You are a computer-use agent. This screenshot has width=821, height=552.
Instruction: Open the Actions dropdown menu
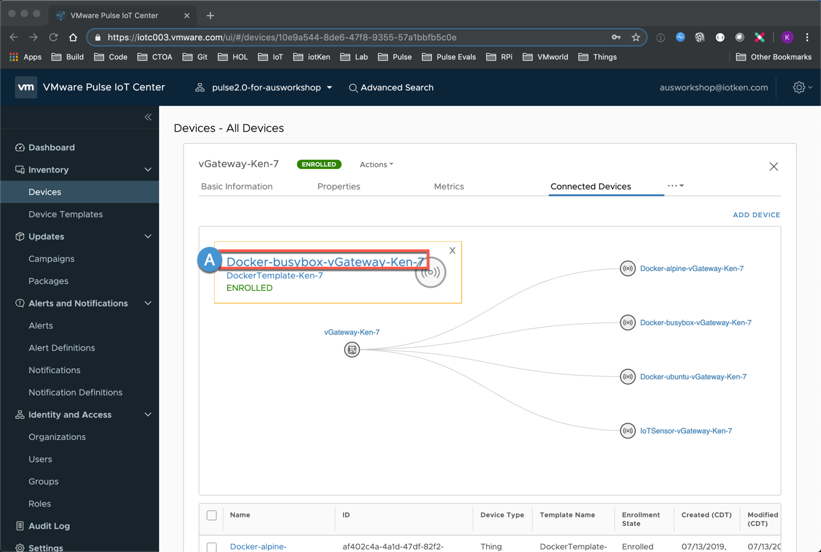[x=376, y=165]
